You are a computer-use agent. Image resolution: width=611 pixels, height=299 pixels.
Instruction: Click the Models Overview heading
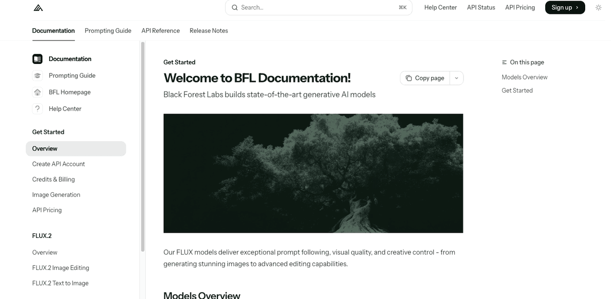202,295
